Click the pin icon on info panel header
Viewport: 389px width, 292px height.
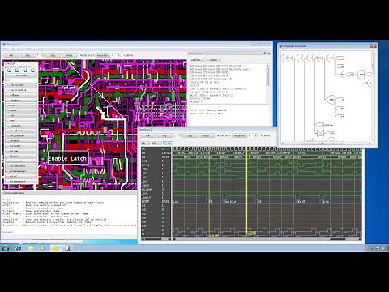point(265,54)
